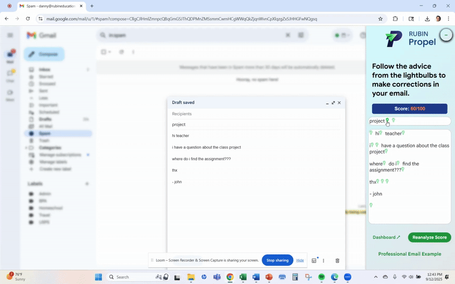Click the pop-out full-screen icon on the draft
This screenshot has height=284, width=455.
pyautogui.click(x=333, y=103)
